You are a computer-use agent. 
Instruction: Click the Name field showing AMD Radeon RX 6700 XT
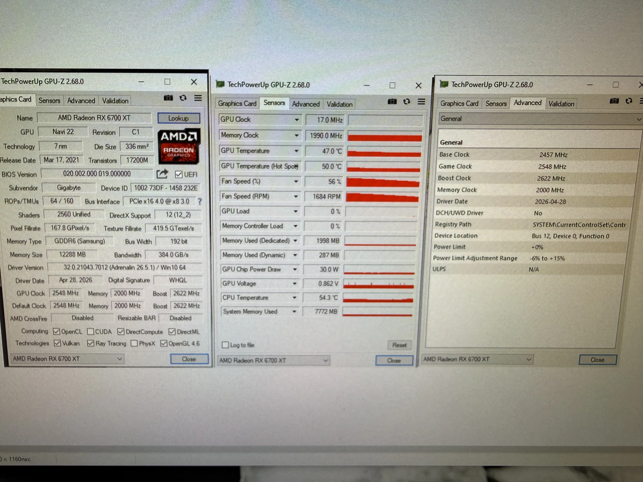[94, 118]
